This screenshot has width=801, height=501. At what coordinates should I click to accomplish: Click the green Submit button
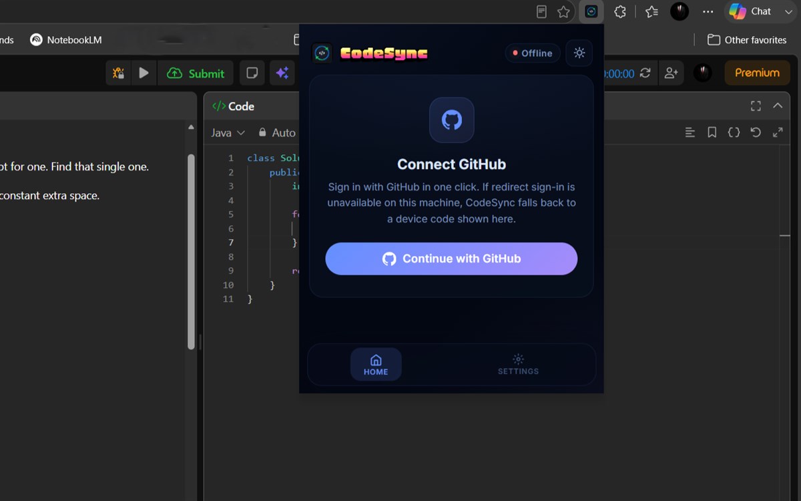[x=196, y=73]
